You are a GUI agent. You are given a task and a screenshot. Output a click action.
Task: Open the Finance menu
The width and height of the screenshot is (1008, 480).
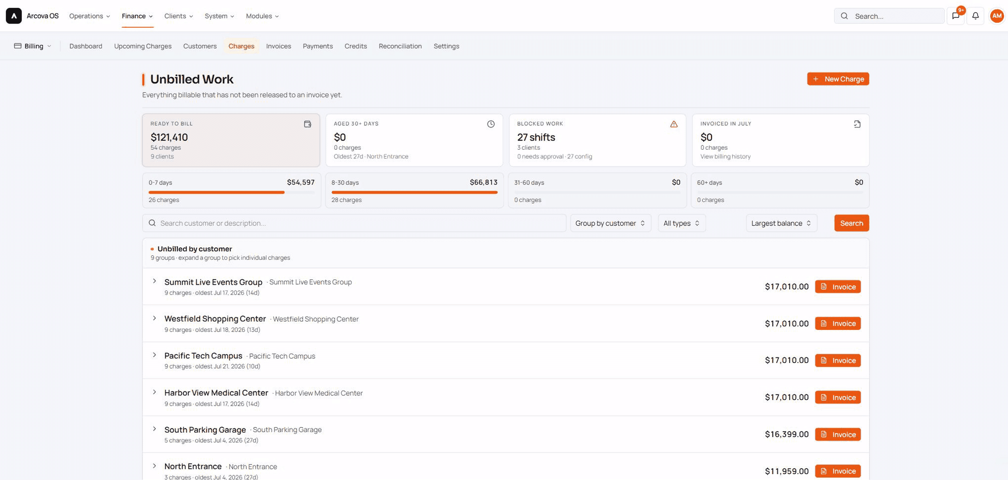point(137,16)
